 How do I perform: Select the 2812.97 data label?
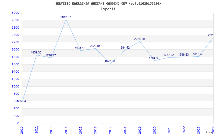point(66,17)
